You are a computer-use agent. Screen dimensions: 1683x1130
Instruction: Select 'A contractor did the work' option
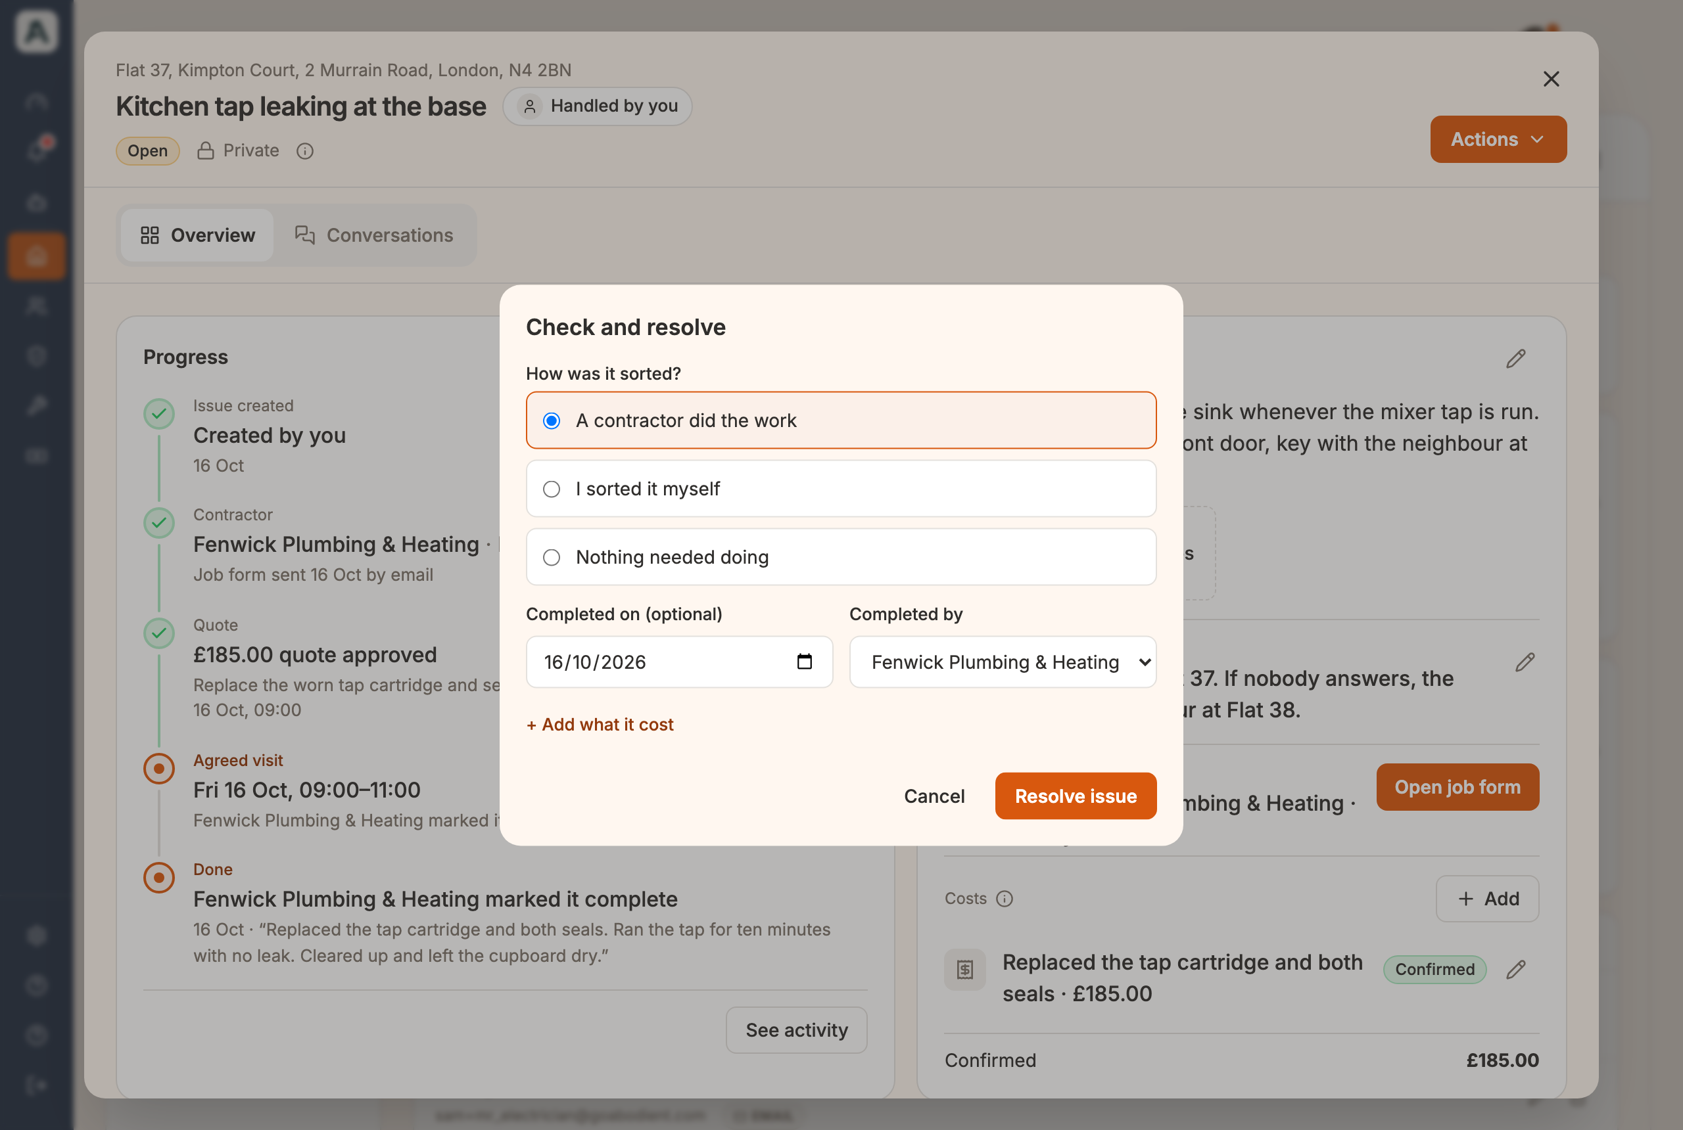point(841,420)
